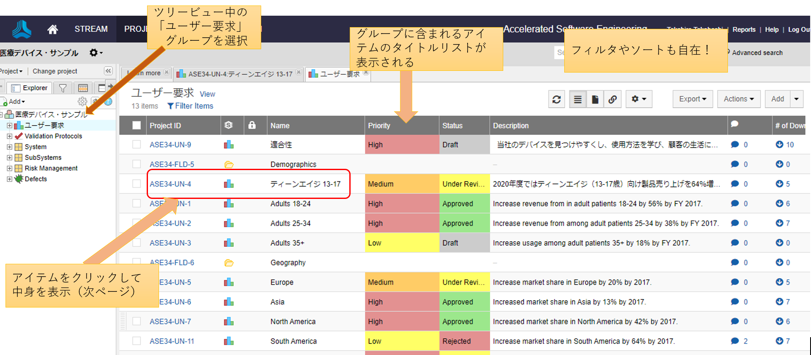Click the link relationships icon in toolbar

pyautogui.click(x=612, y=99)
